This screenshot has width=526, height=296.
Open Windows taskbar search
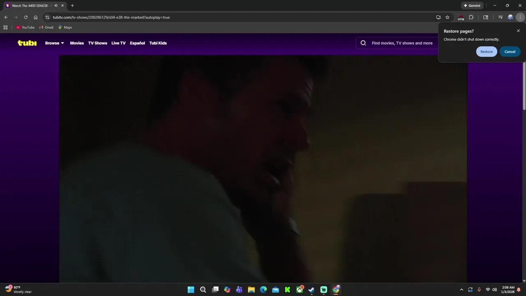203,290
